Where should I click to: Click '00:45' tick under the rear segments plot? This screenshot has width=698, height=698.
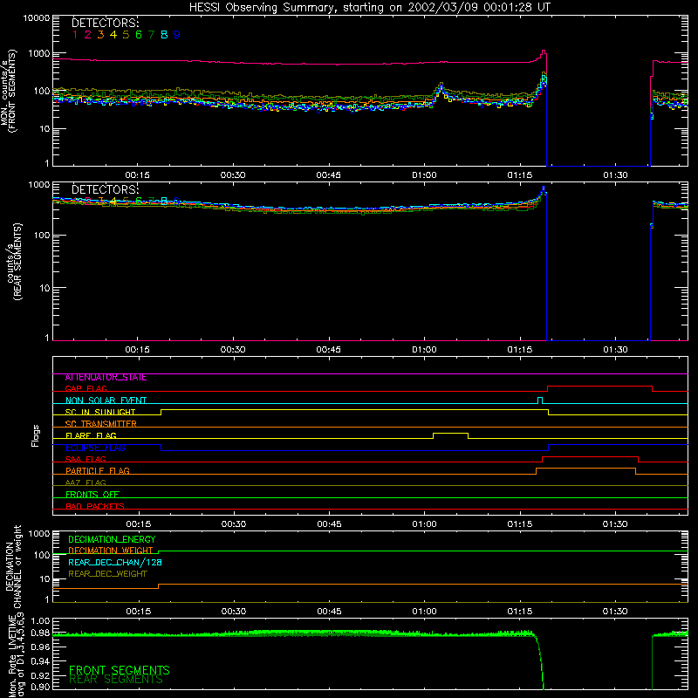(x=329, y=350)
